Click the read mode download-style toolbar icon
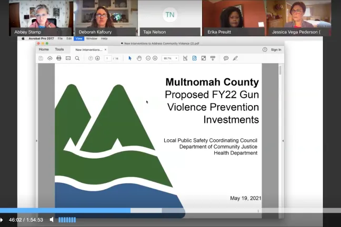This screenshot has height=227, width=341. click(213, 58)
